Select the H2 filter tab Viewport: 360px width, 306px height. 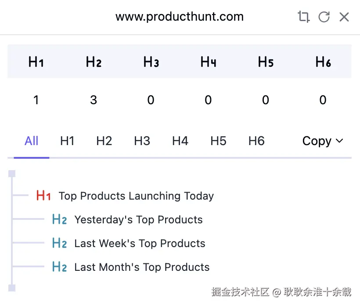coord(104,141)
